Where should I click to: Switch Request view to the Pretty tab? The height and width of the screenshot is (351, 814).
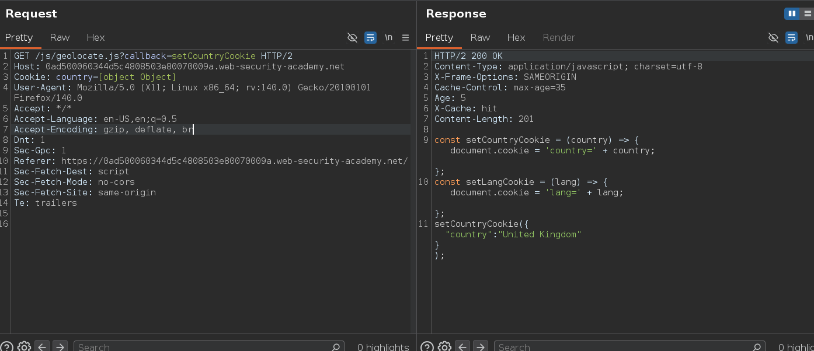(x=19, y=37)
